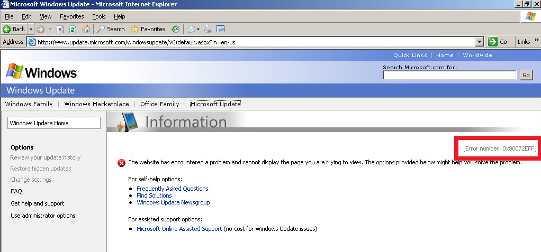The width and height of the screenshot is (541, 252).
Task: Click the Internet Explorer title bar icon
Action: (4, 4)
